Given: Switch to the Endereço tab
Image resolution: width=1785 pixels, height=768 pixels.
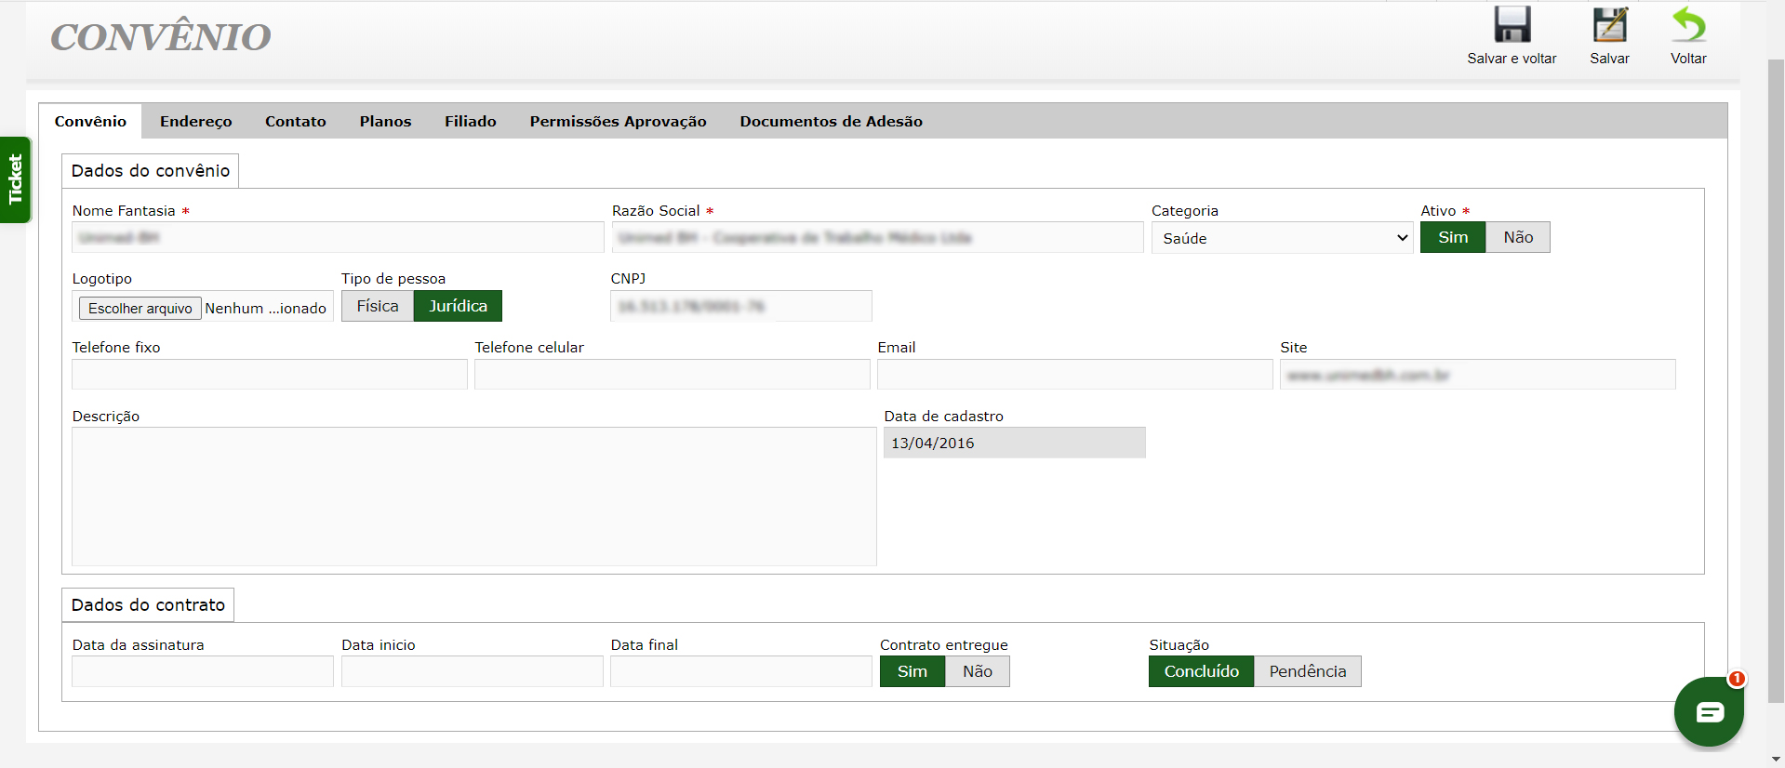Looking at the screenshot, I should tap(195, 122).
